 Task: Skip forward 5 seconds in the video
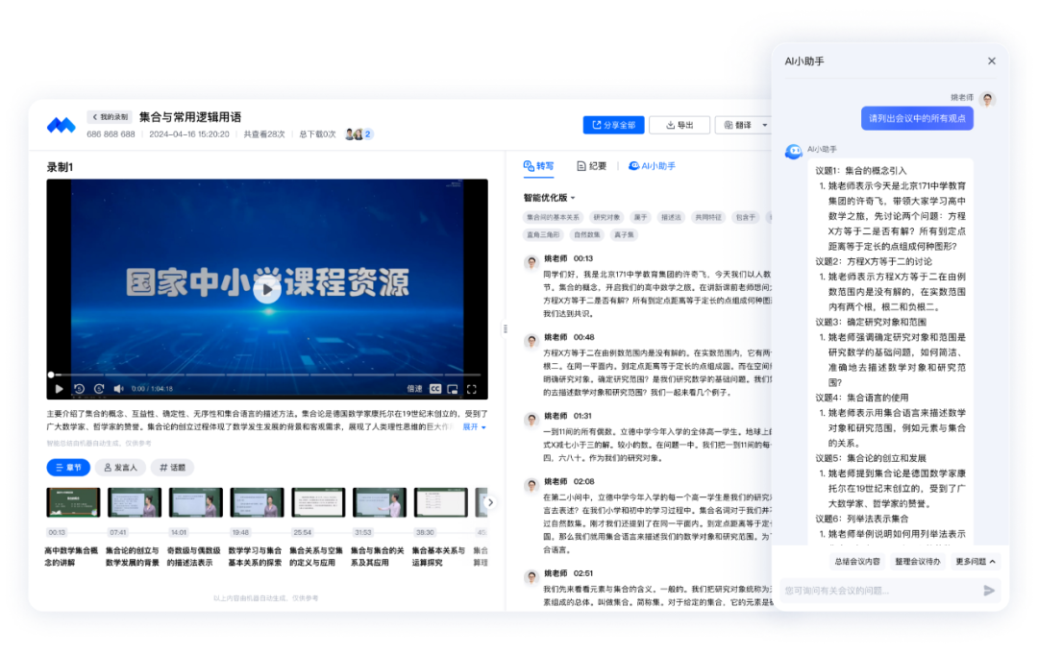tap(99, 389)
